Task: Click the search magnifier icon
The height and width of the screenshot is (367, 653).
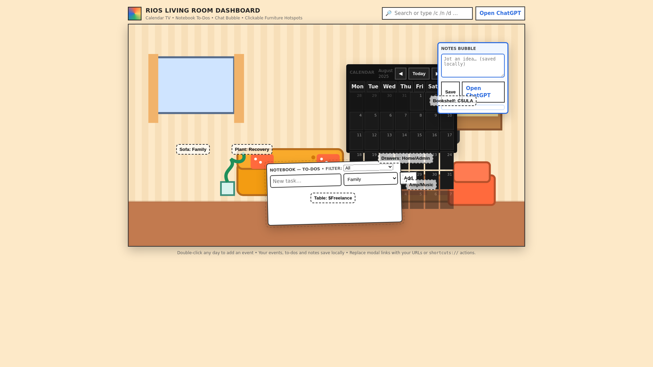Action: [388, 13]
